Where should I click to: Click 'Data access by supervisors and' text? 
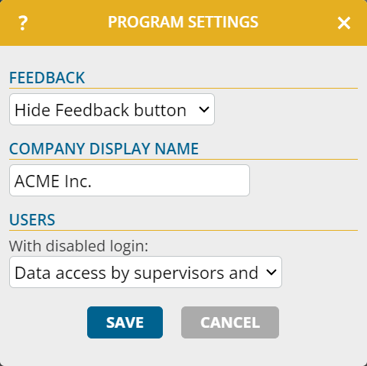(136, 274)
